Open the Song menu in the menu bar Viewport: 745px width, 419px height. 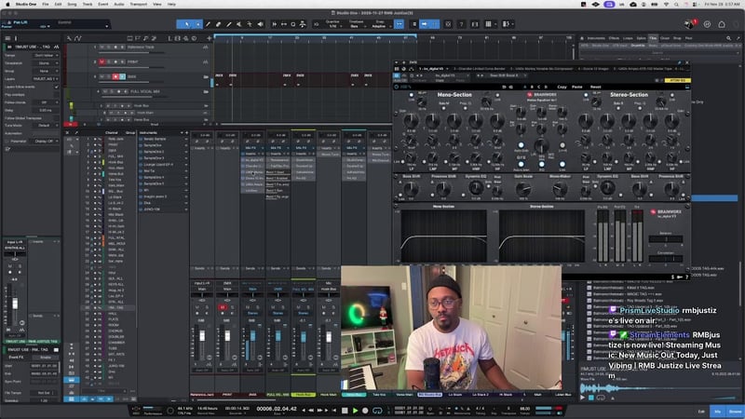click(x=70, y=4)
